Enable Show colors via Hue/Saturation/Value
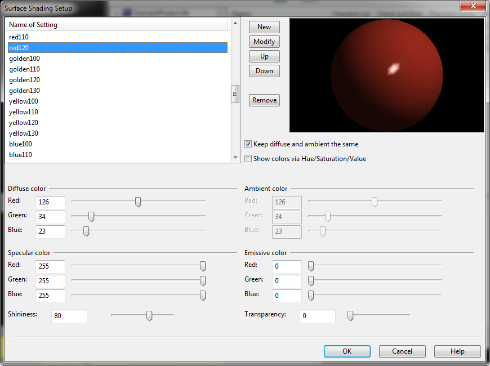 248,159
